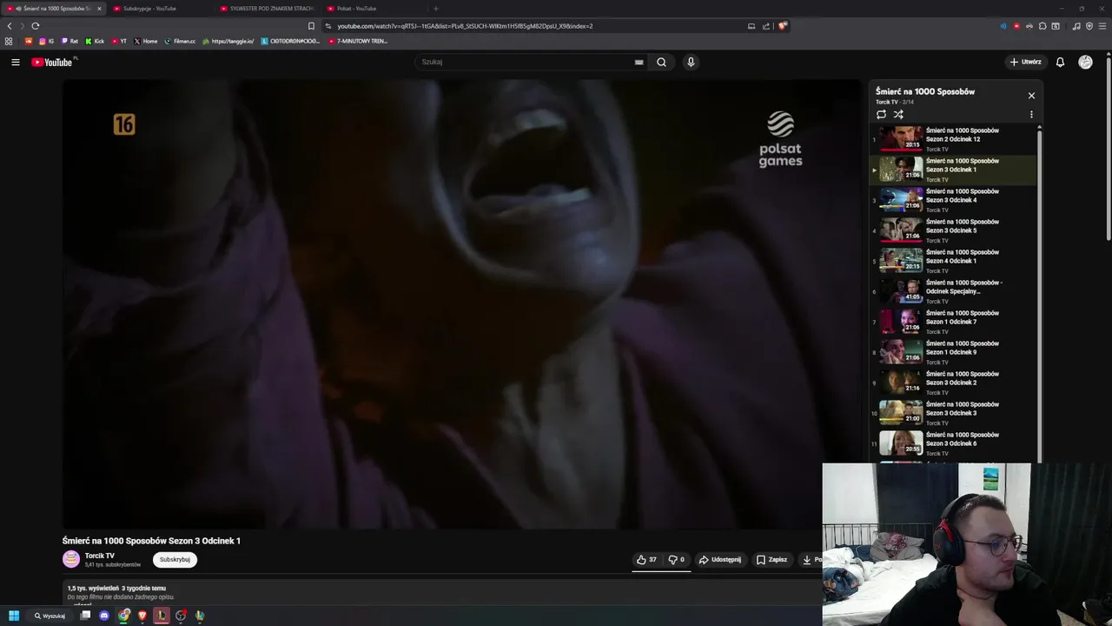Image resolution: width=1112 pixels, height=626 pixels.
Task: Open the Filman.cc bookmark
Action: [x=180, y=41]
